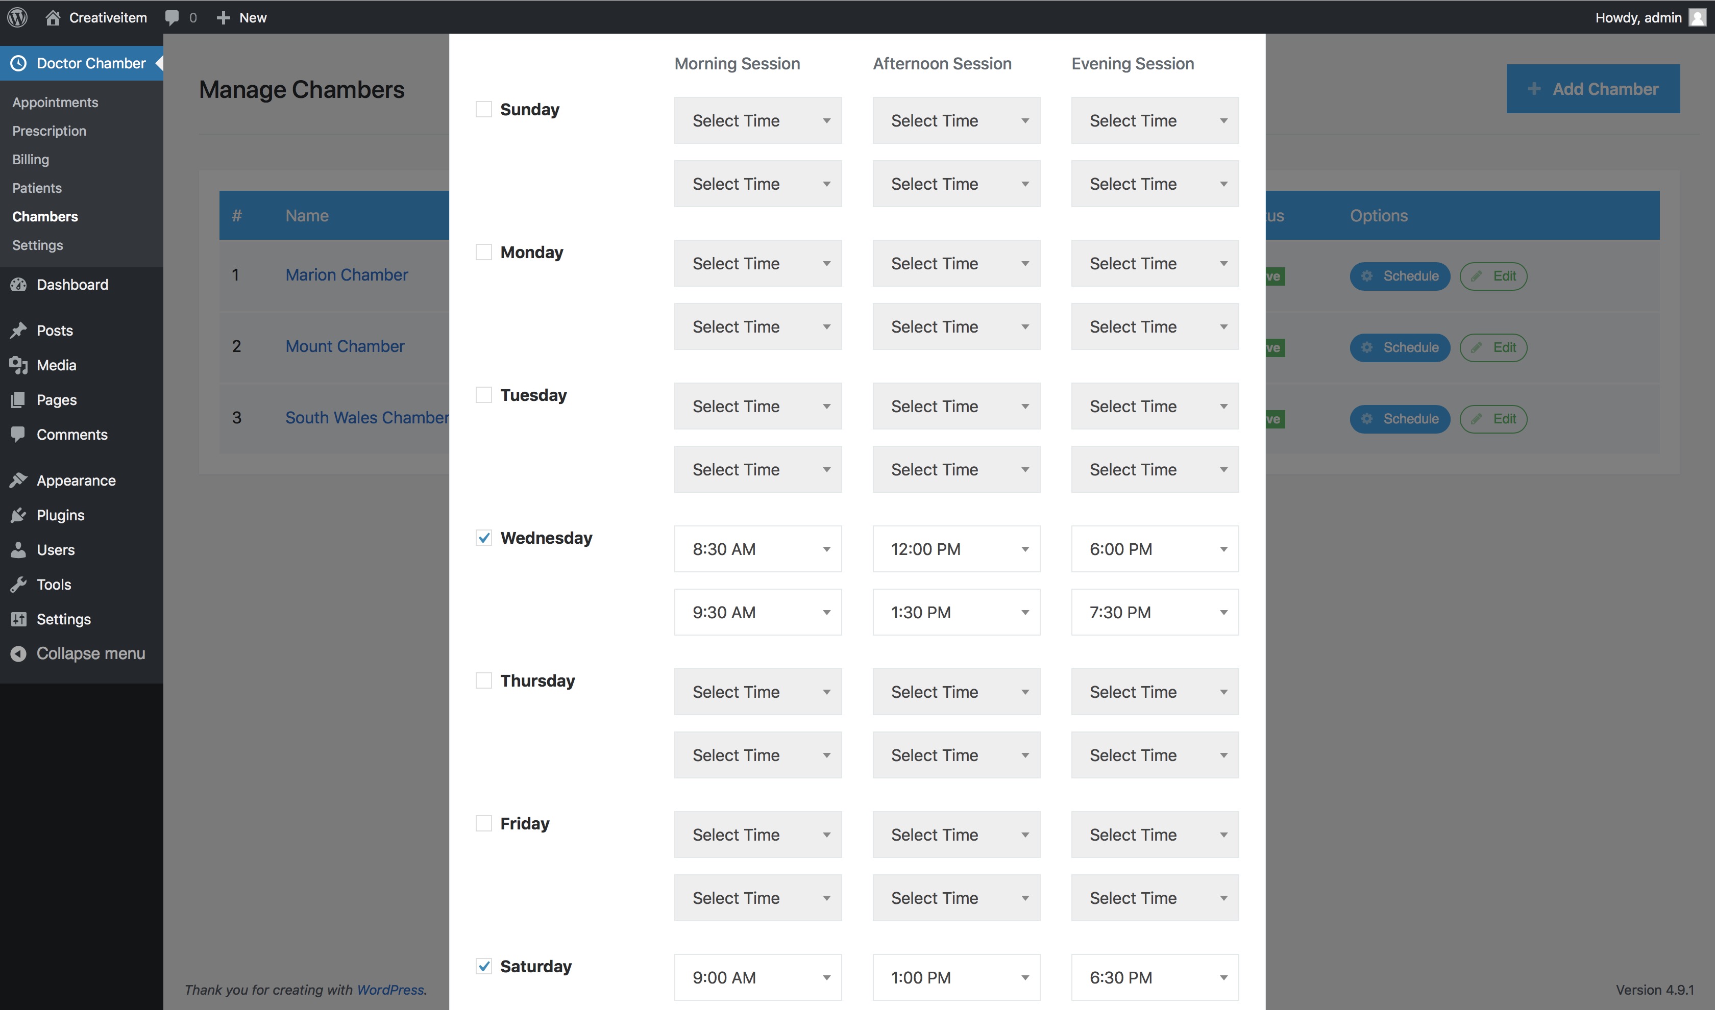The height and width of the screenshot is (1010, 1715).
Task: Open Patients submenu item
Action: (37, 188)
